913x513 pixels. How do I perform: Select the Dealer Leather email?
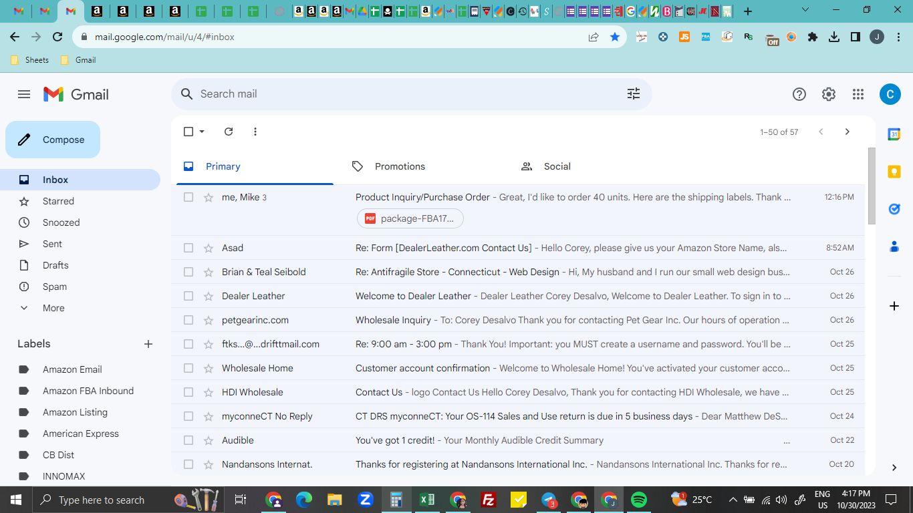point(188,296)
